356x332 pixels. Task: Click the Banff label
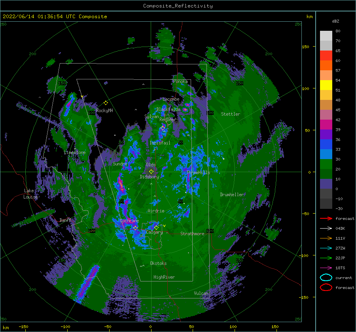pos(65,220)
